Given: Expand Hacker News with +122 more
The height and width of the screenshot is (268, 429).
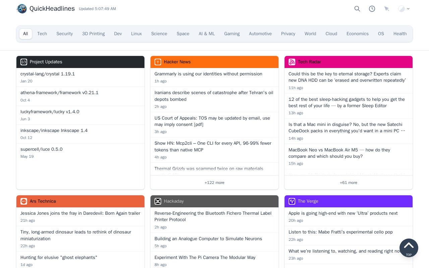Looking at the screenshot, I should tap(214, 183).
